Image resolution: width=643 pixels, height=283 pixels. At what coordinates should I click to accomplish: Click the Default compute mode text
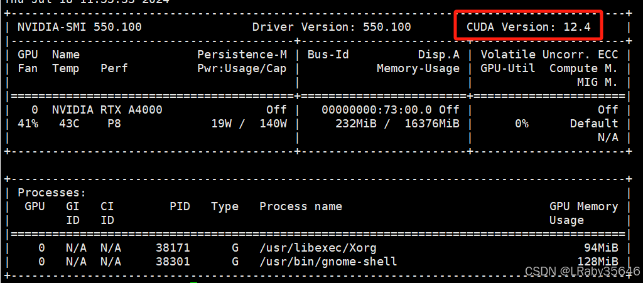tap(594, 124)
